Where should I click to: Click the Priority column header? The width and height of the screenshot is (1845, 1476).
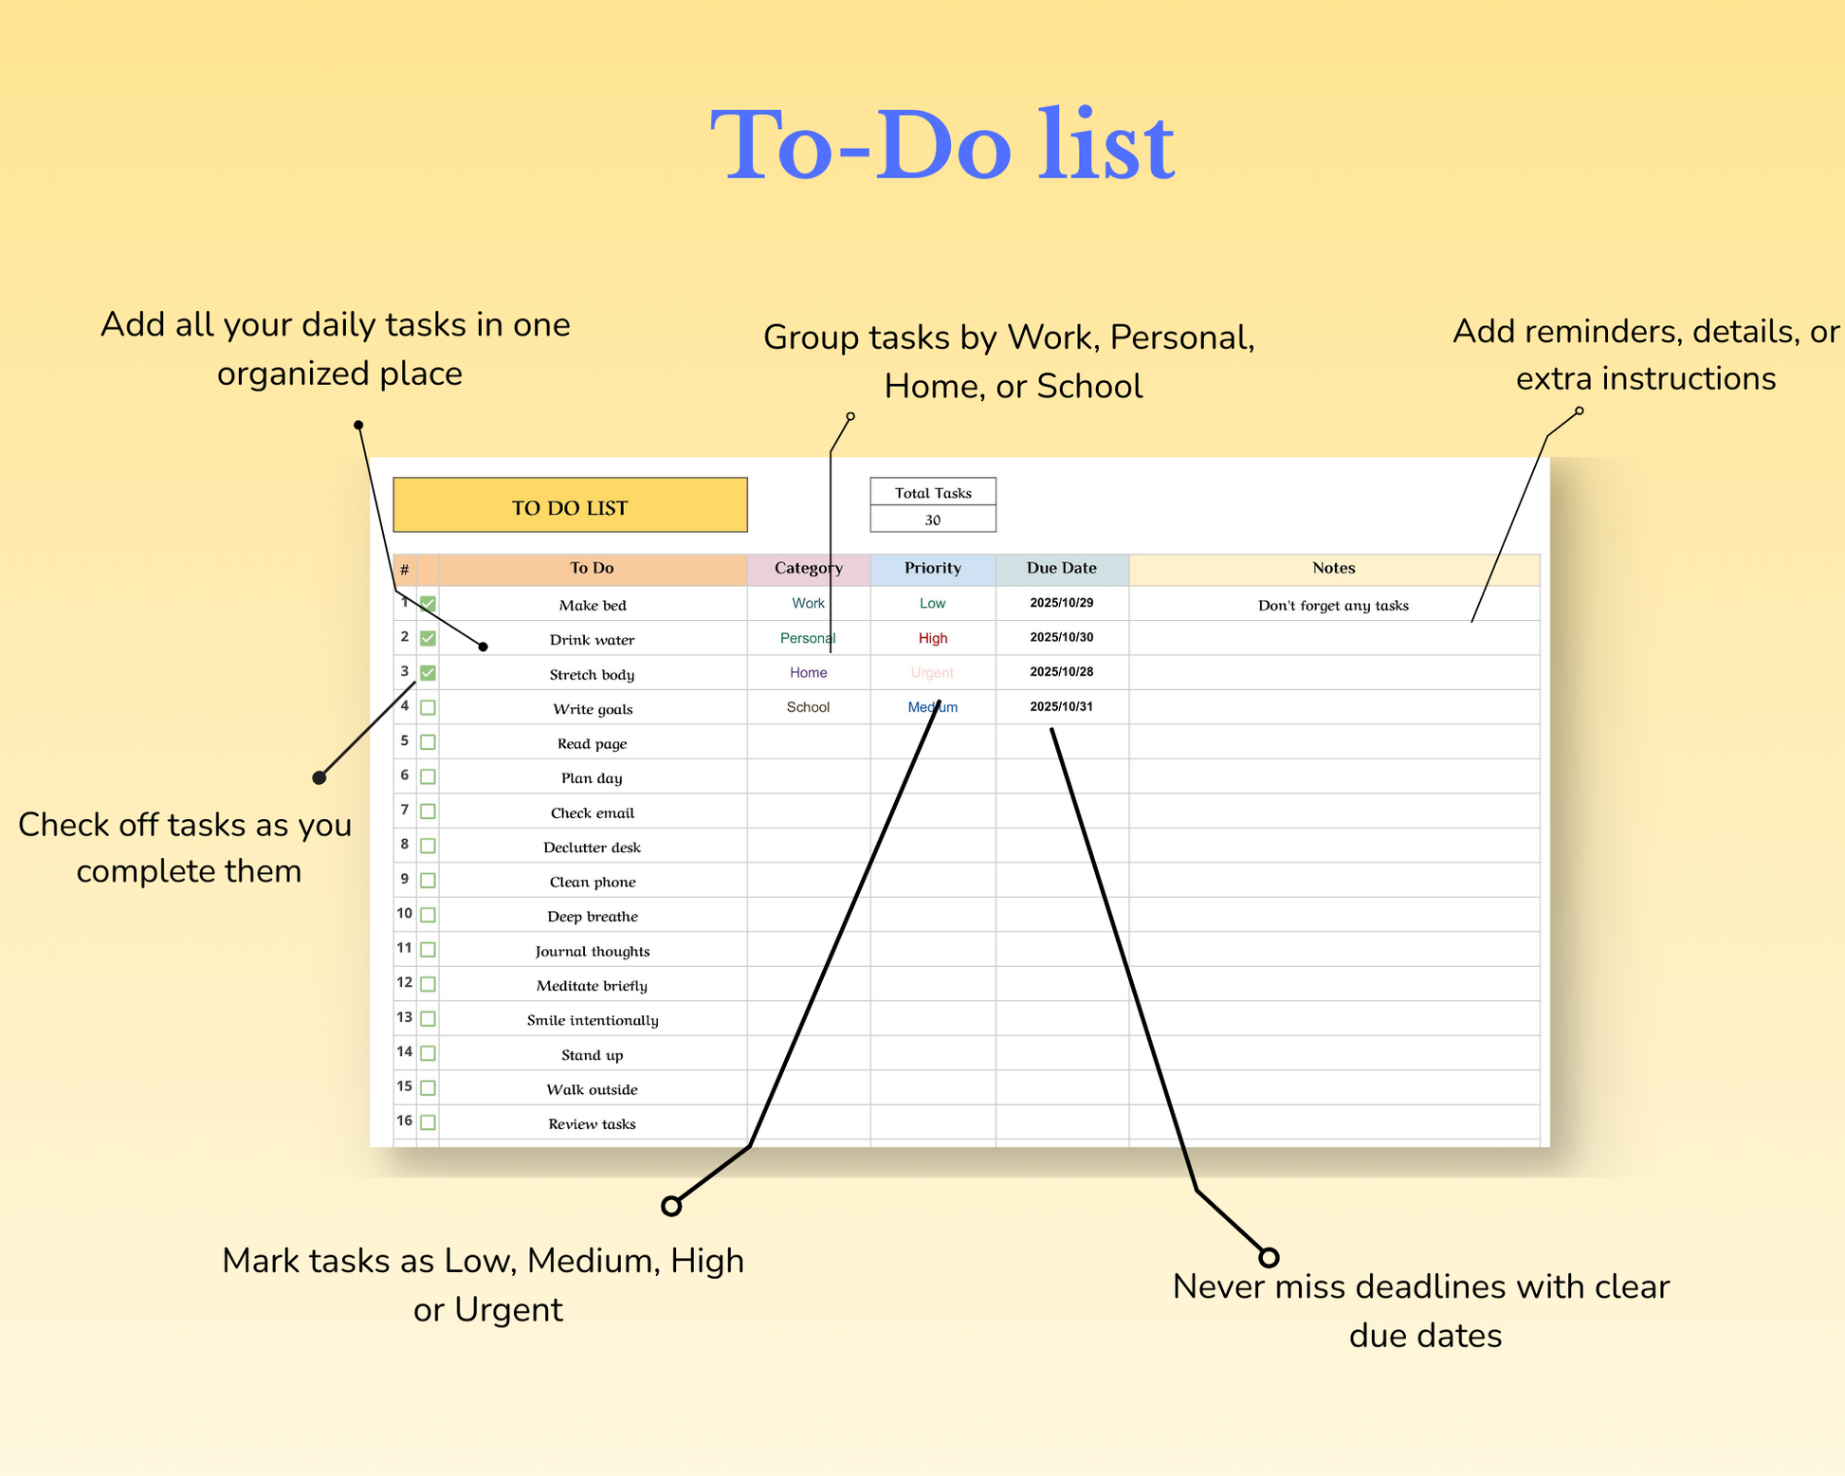click(x=932, y=569)
